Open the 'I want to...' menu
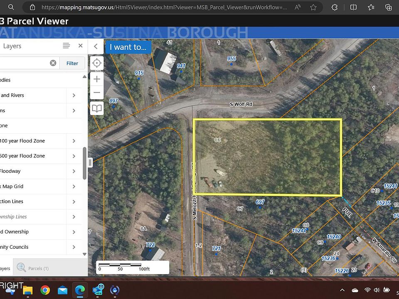Screen dimensions: 399x299 [x=128, y=47]
